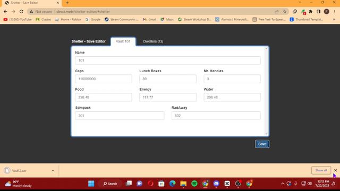Screen dimensions: 340x191
Task: Show more bookmarks with the overflow chevron
Action: pyautogui.click(x=334, y=19)
